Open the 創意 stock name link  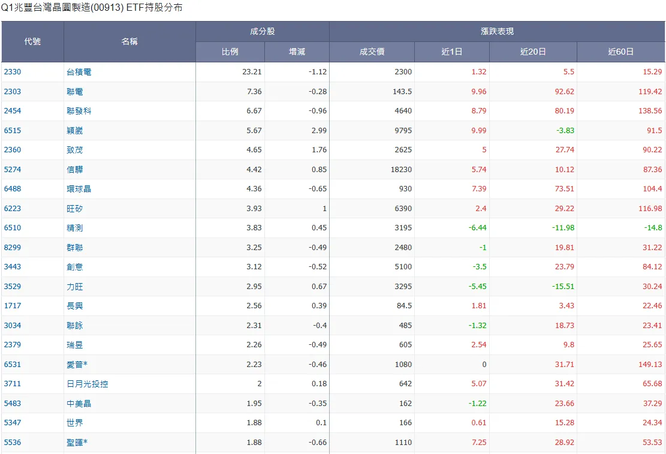tap(75, 266)
